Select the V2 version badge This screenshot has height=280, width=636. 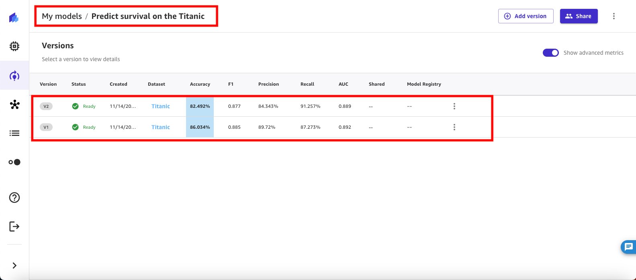[46, 106]
